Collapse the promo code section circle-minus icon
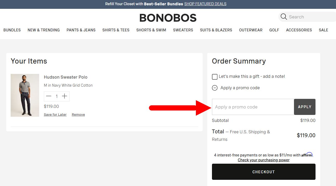336x186 pixels. 215,88
